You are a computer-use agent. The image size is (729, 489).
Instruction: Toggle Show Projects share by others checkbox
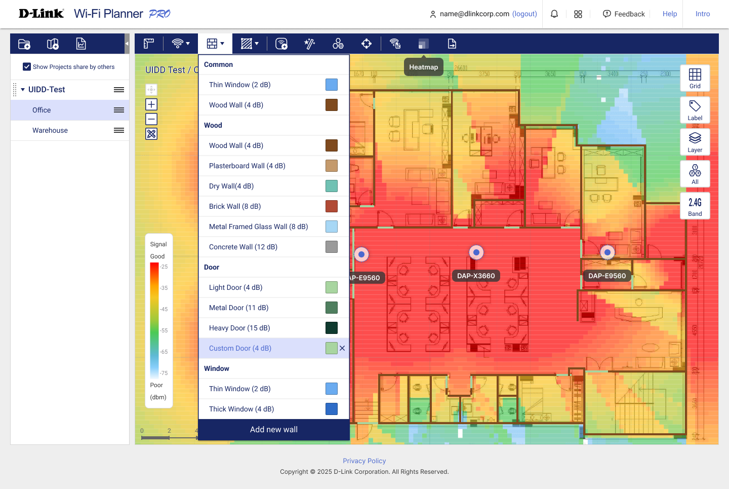pyautogui.click(x=27, y=67)
